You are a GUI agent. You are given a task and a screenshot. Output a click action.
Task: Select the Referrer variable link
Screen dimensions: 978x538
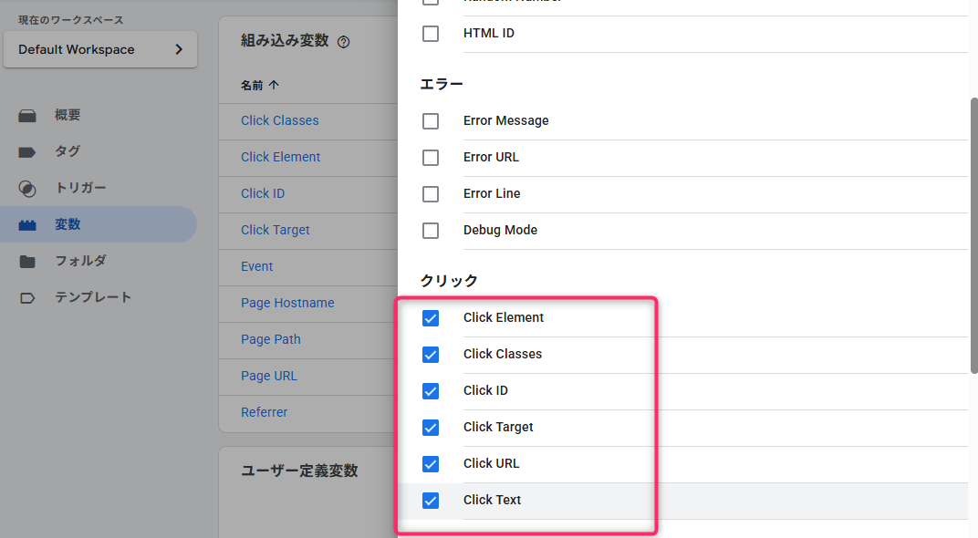(x=264, y=412)
